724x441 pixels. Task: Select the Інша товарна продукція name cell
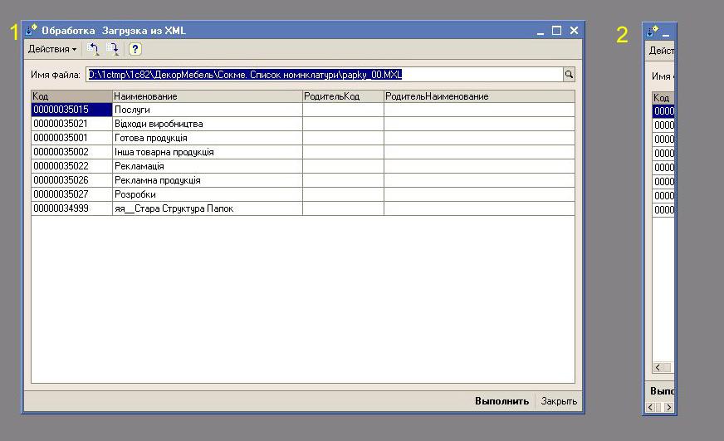tap(208, 152)
